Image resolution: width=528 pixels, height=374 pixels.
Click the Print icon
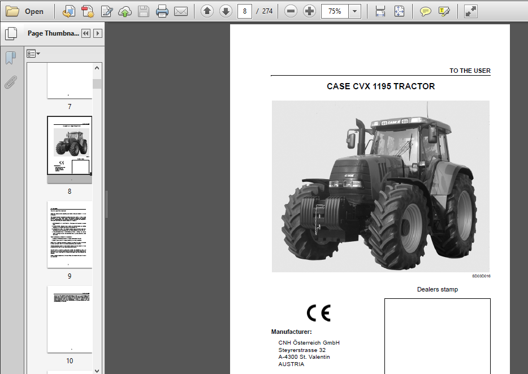pyautogui.click(x=162, y=11)
